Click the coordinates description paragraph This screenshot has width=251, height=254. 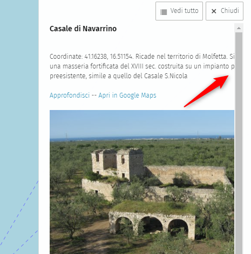coord(142,66)
